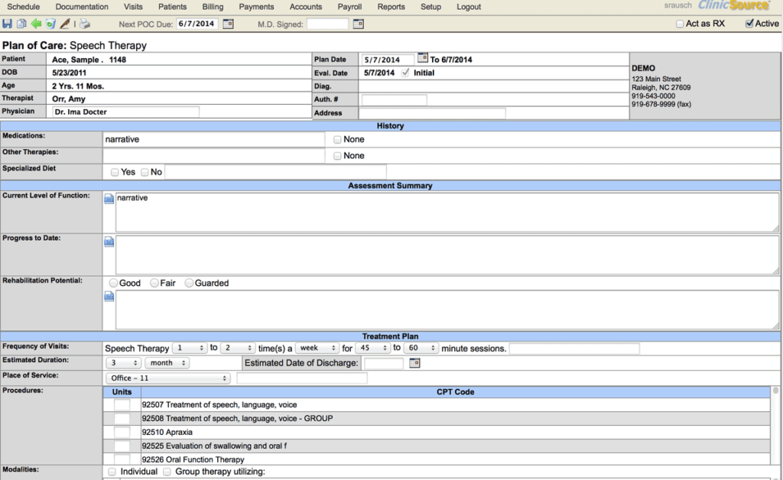Viewport: 783px width, 480px height.
Task: Click Units box for 92510 Apraxia
Action: (x=122, y=432)
